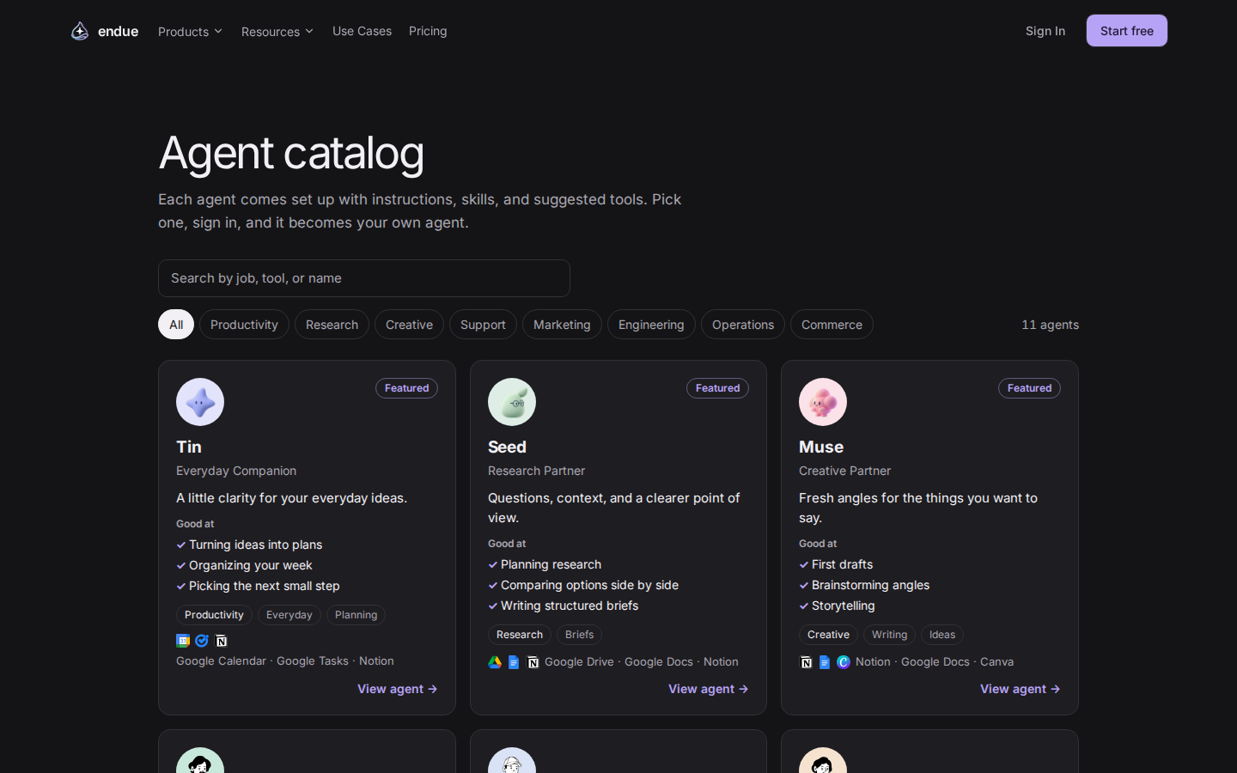Click the Start free button
1237x773 pixels.
[x=1127, y=31]
